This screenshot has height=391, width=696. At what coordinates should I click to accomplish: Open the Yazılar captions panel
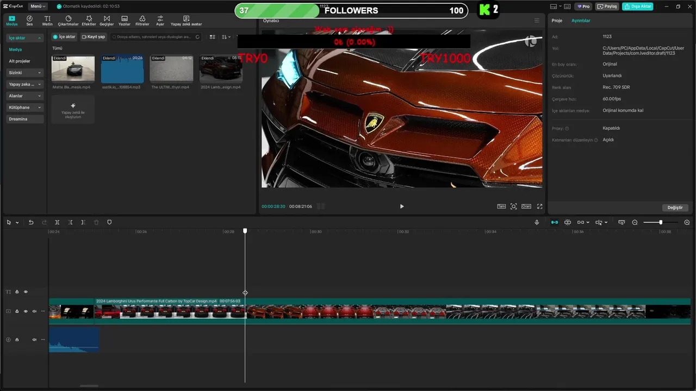[x=125, y=21]
